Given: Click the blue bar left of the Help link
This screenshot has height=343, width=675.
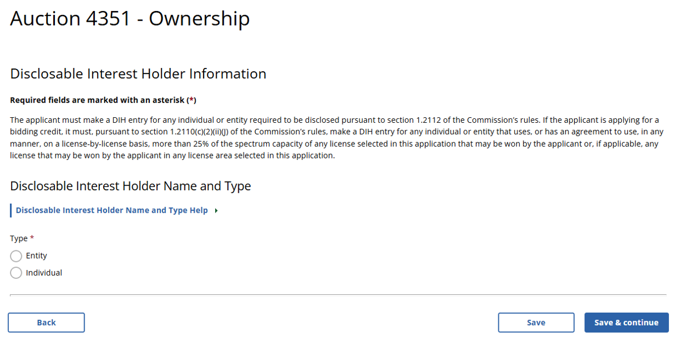Looking at the screenshot, I should (10, 210).
